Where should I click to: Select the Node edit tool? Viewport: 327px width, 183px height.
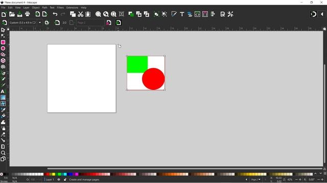3,36
